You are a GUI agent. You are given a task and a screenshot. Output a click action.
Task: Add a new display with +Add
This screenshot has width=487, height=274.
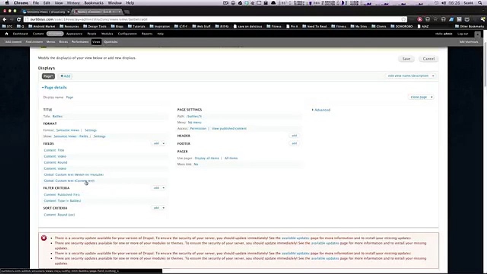click(65, 76)
